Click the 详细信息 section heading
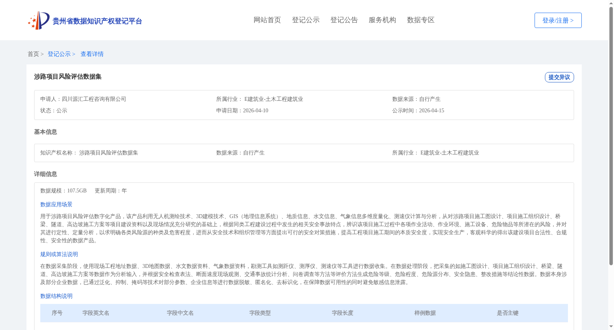 coord(46,174)
